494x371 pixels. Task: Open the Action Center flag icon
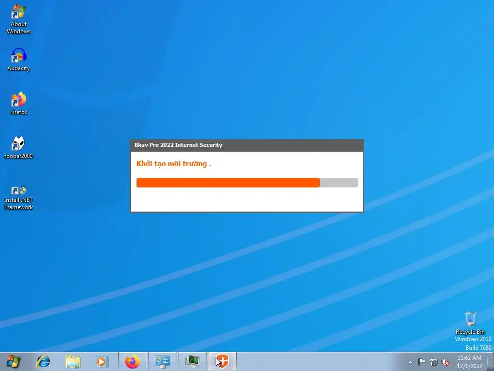tap(422, 362)
